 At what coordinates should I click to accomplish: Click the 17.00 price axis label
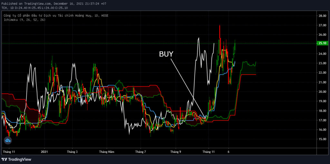point(322,120)
